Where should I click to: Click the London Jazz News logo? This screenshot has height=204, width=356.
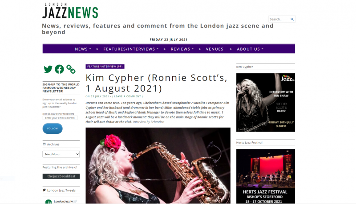pos(70,11)
